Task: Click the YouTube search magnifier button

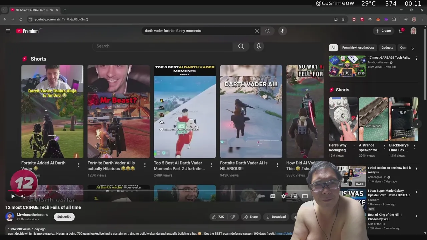Action: pyautogui.click(x=268, y=31)
